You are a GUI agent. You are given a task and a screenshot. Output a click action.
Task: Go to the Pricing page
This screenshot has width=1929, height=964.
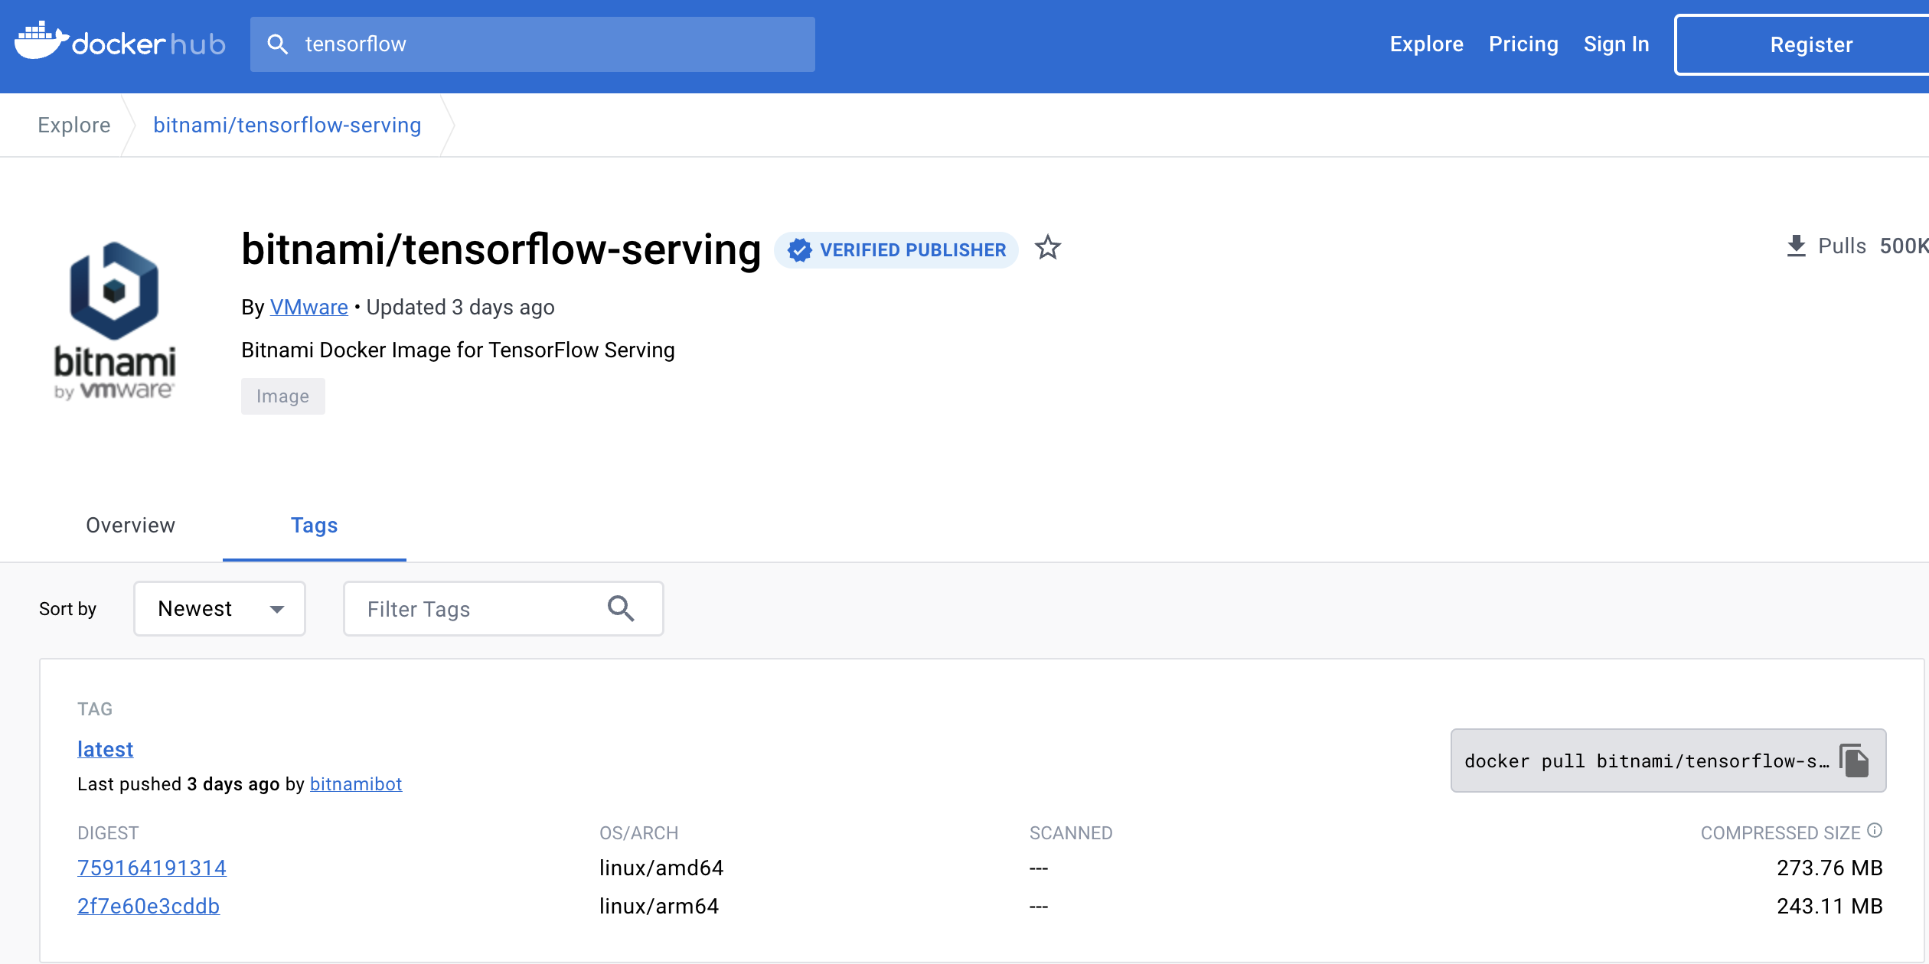coord(1523,44)
